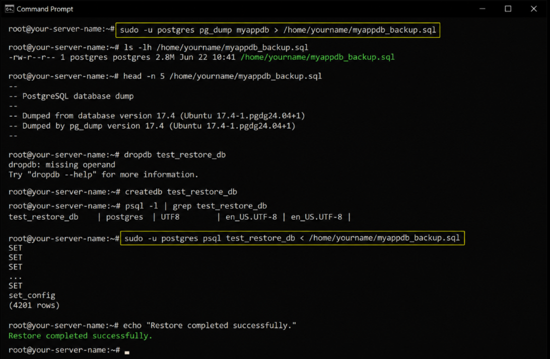This screenshot has width=550, height=359.
Task: Click the "createdb test_restore_db" command
Action: (181, 192)
